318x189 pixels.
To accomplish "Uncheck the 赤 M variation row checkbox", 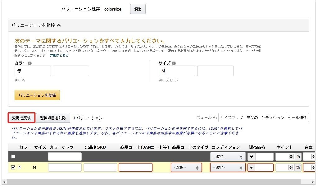I will click(13, 168).
